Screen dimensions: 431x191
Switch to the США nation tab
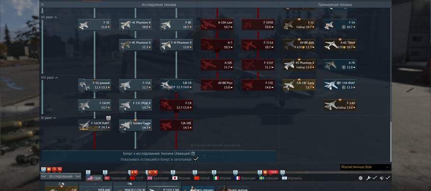click(x=94, y=178)
